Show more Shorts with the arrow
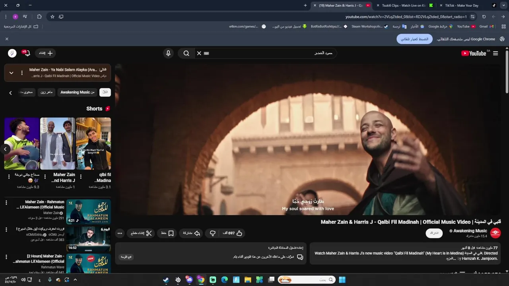The height and width of the screenshot is (286, 509). pyautogui.click(x=6, y=149)
